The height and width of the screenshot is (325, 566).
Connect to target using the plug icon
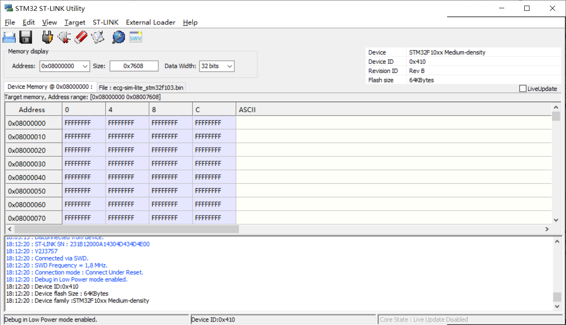coord(47,37)
